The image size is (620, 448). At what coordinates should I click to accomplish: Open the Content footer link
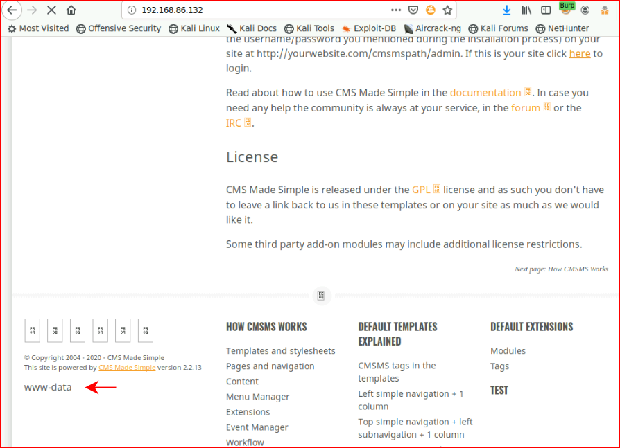242,382
